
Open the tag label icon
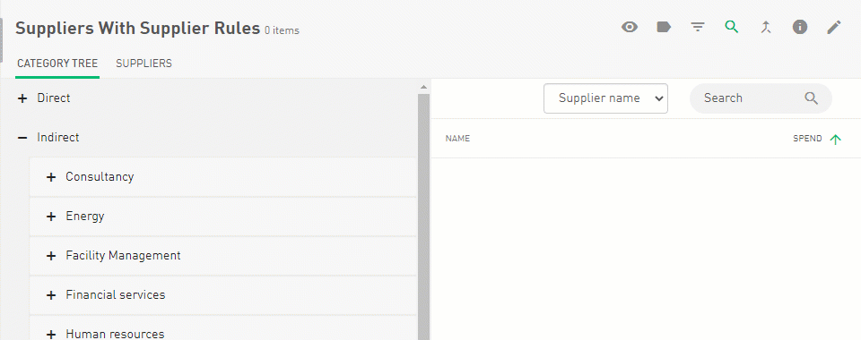tap(664, 28)
